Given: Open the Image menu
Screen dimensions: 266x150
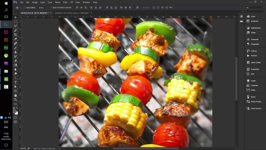Looking at the screenshot, I should [x=34, y=2].
